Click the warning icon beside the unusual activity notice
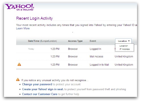Image resolution: width=141 pixels, height=102 pixels. (18, 79)
